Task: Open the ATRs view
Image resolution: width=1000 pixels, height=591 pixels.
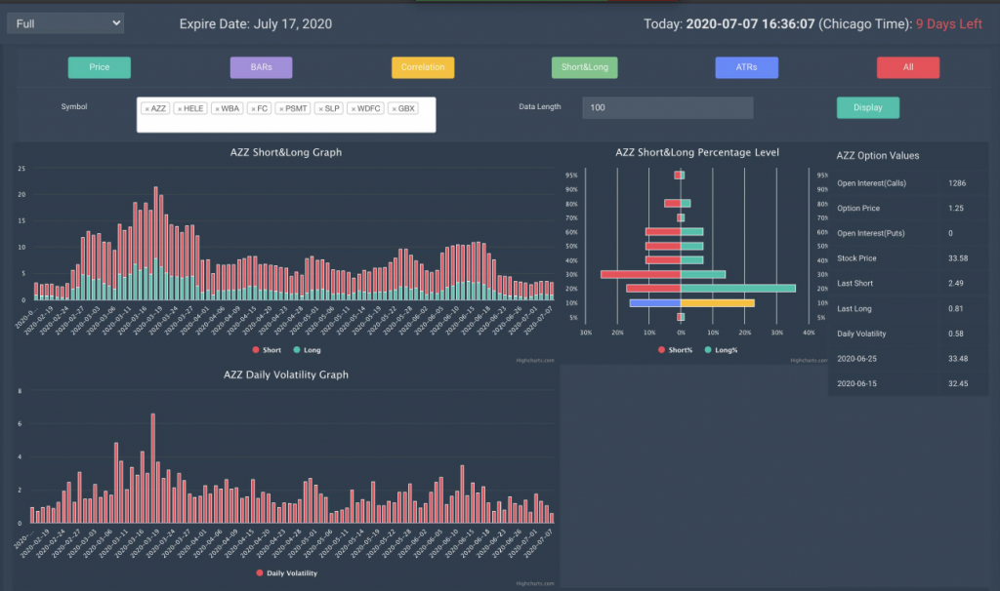Action: 747,67
